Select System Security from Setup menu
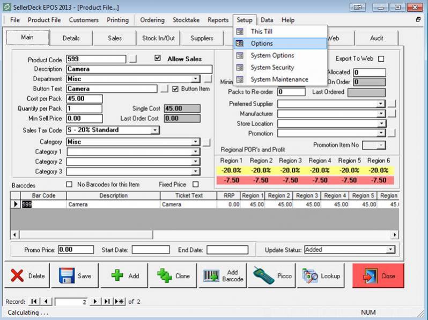This screenshot has width=428, height=320. [x=272, y=67]
